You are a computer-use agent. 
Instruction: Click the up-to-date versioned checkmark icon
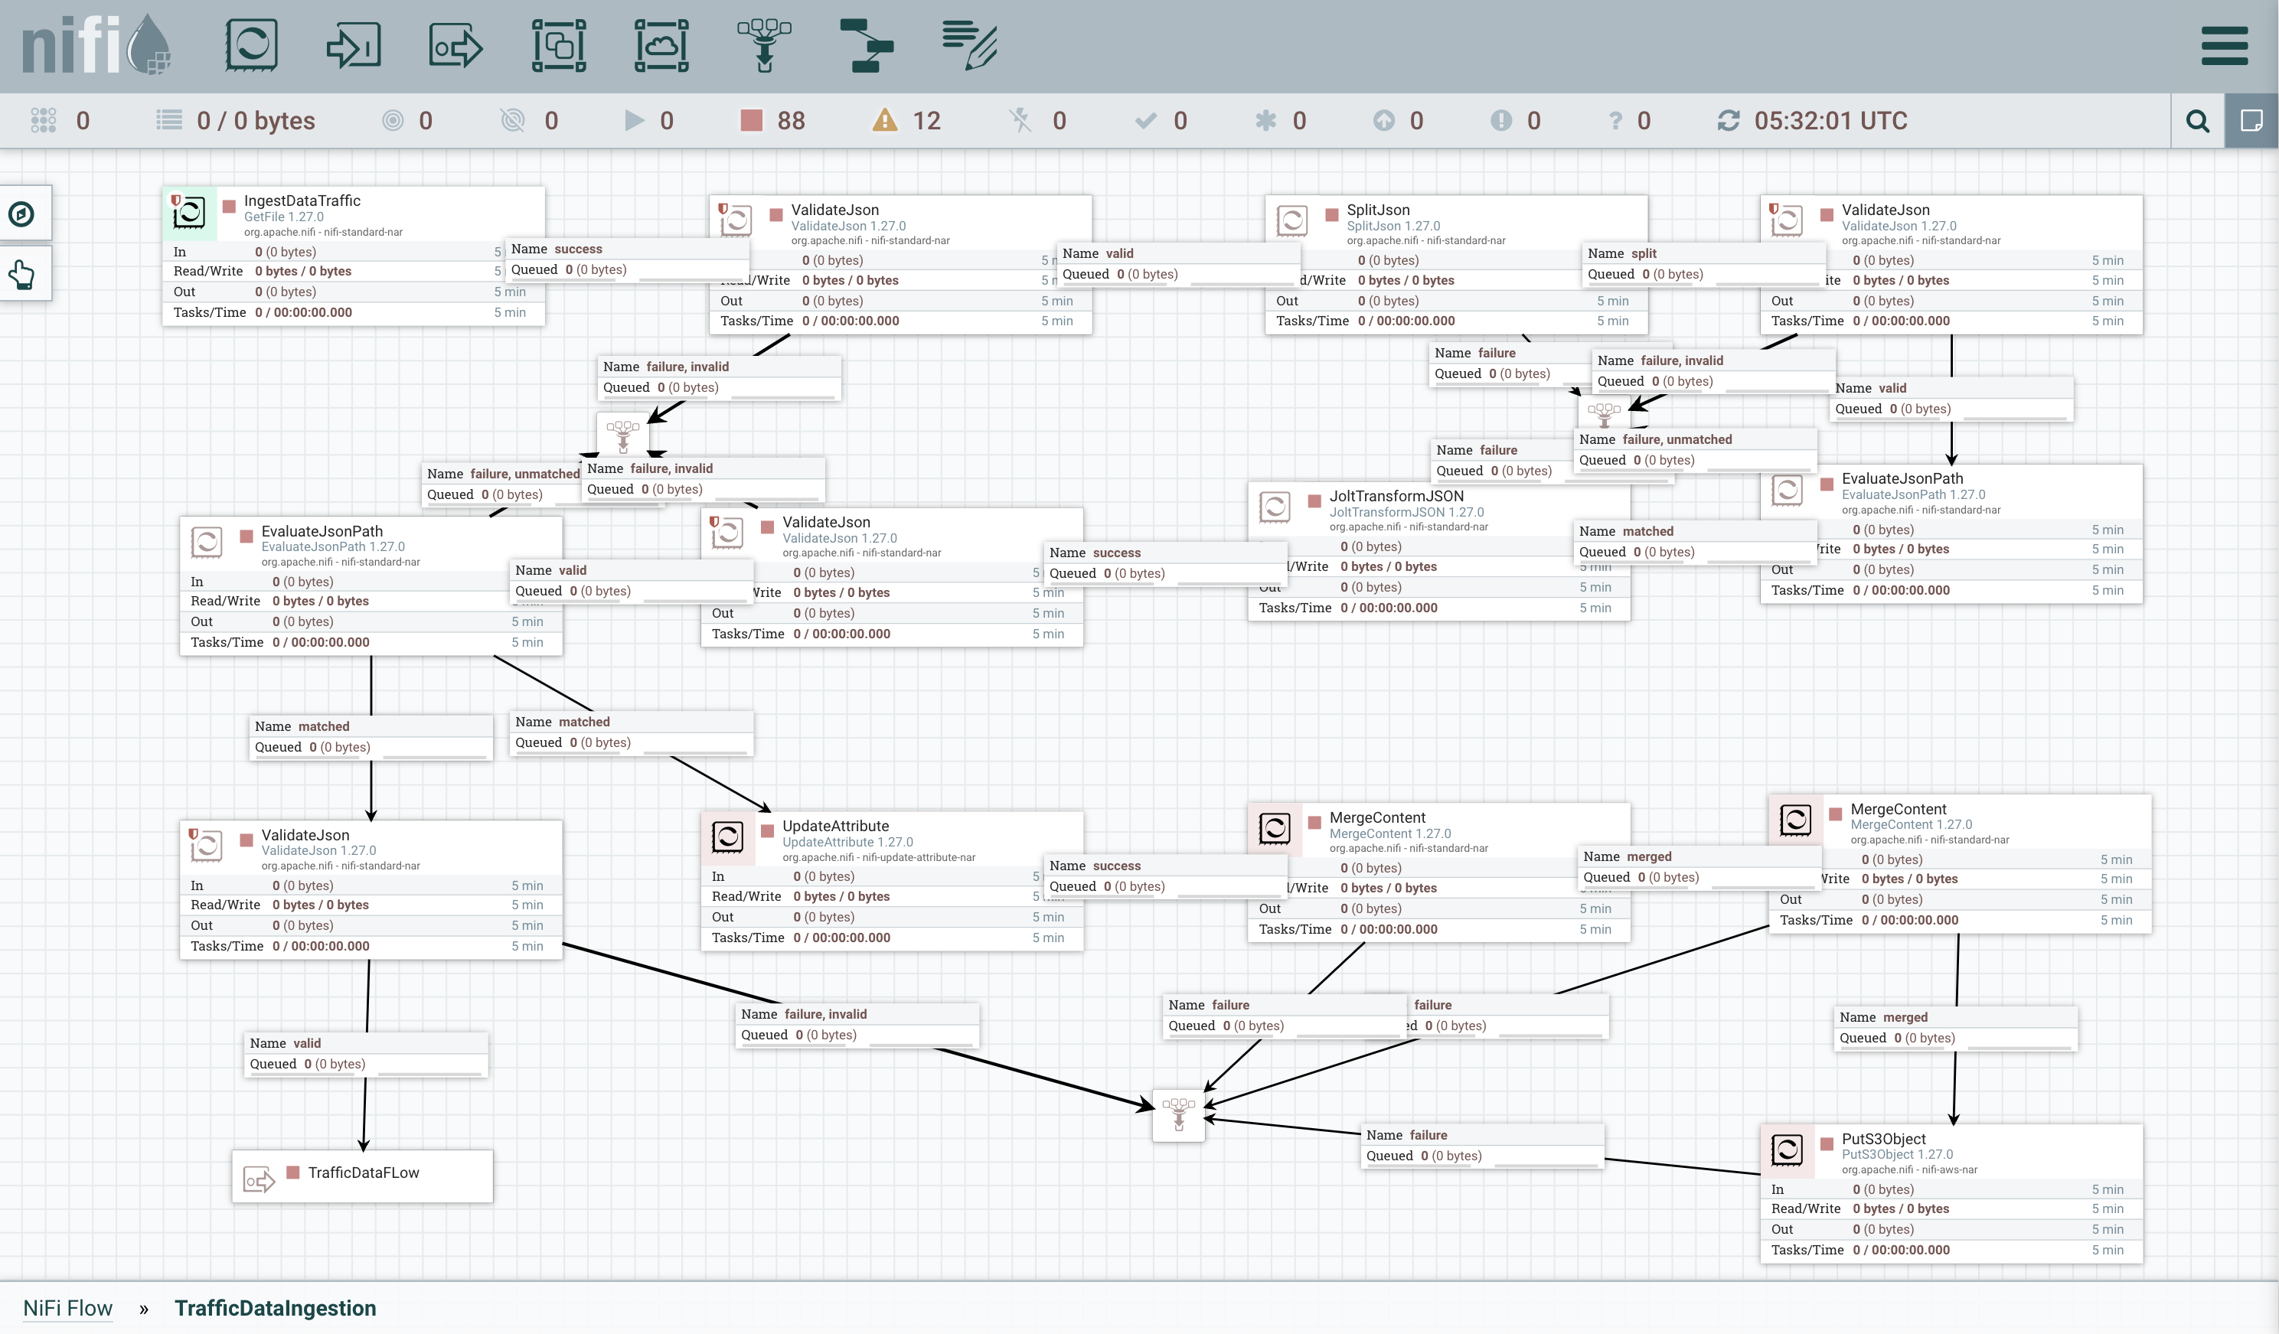click(1146, 120)
